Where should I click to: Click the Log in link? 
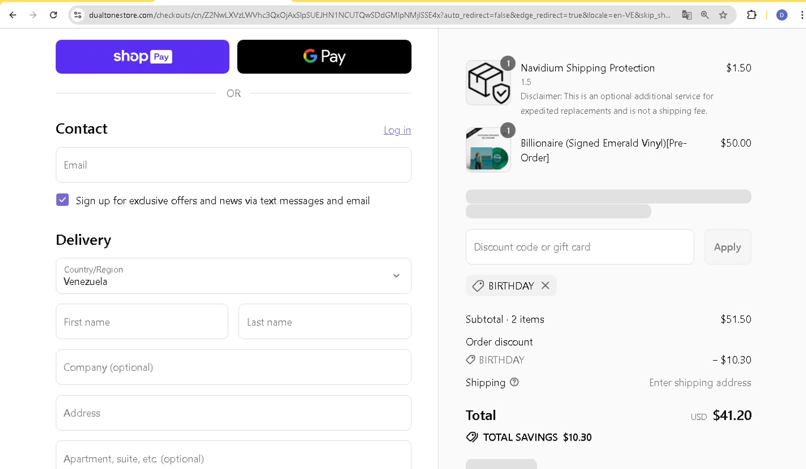point(397,130)
